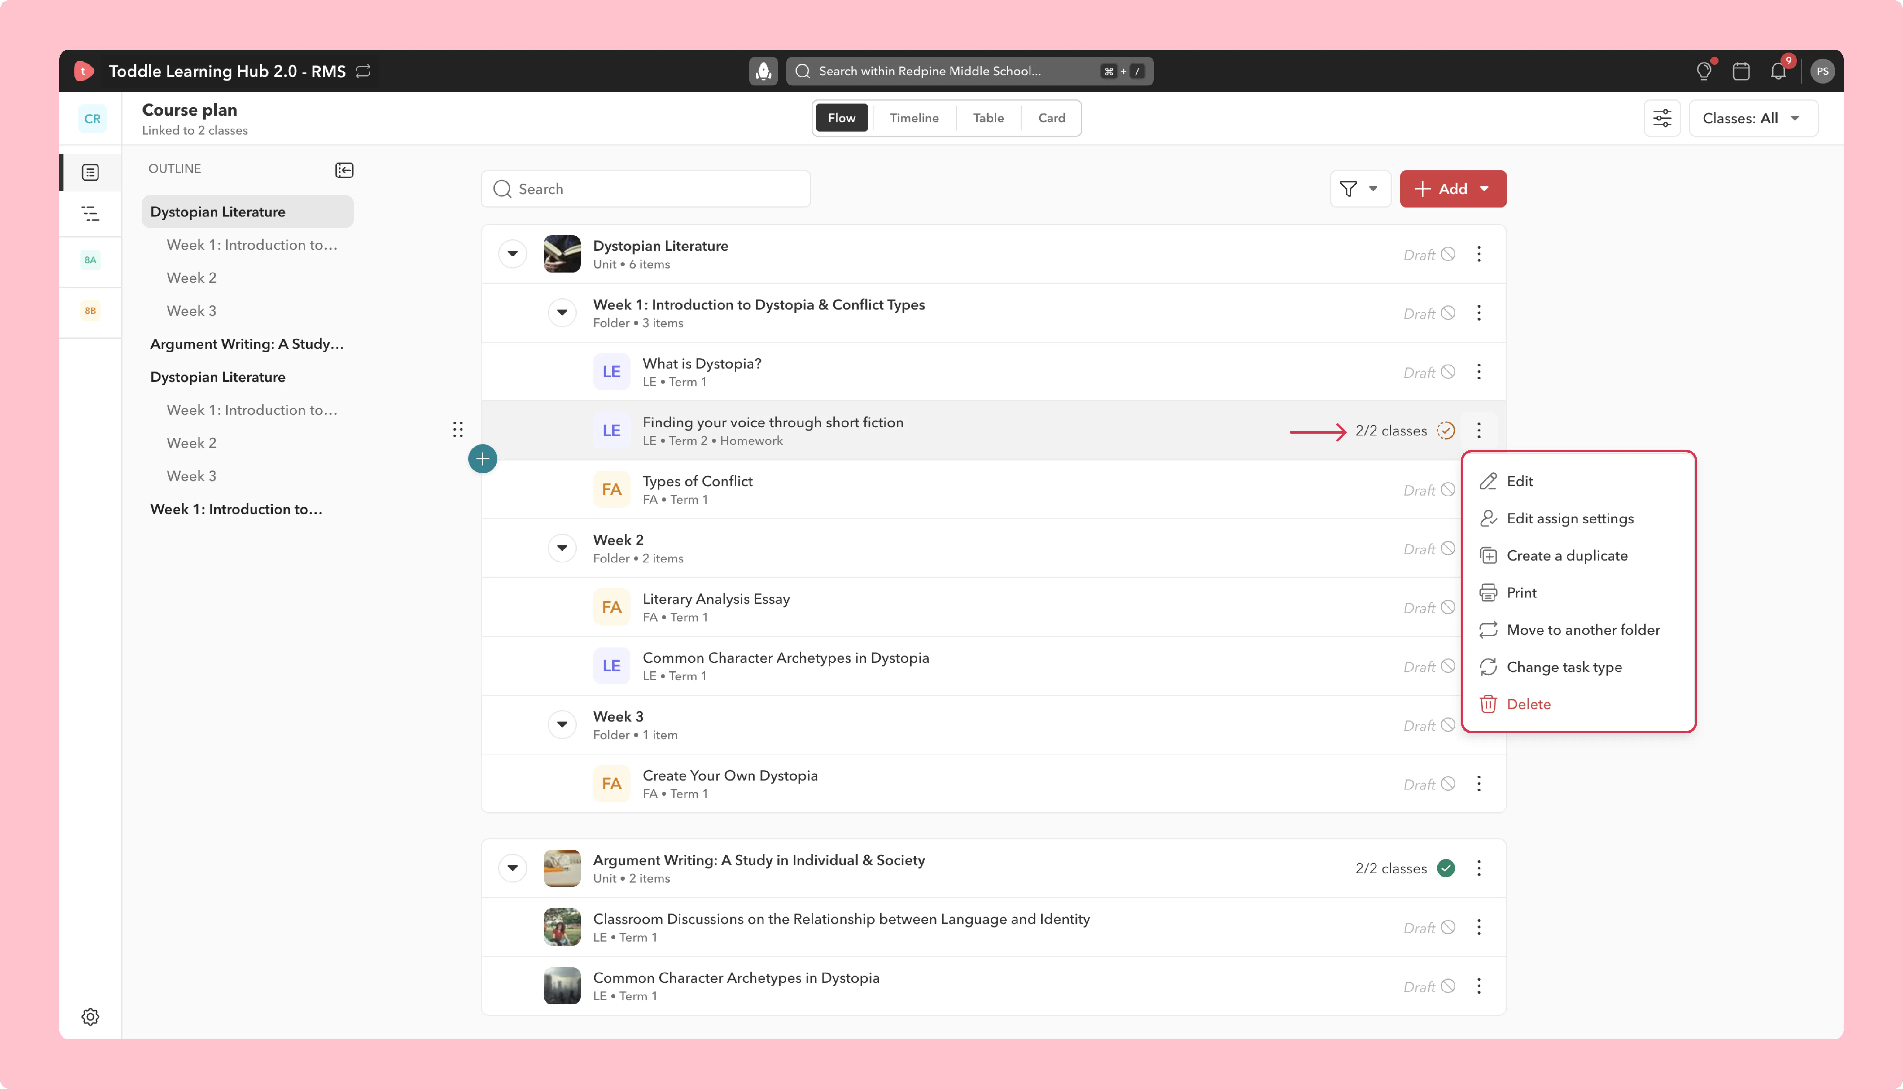
Task: Click the assigned status icon on Finding your voice
Action: click(1446, 431)
